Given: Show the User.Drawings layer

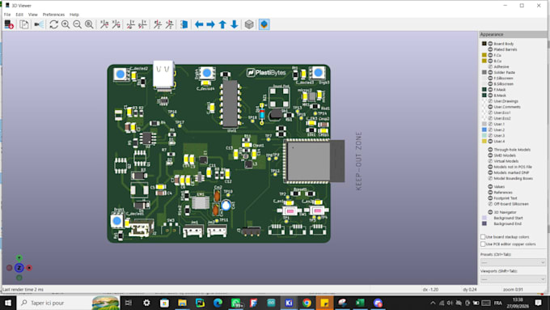Looking at the screenshot, I should click(490, 101).
